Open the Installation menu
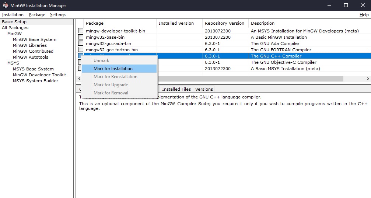Viewport: 371px width, 198px height. pyautogui.click(x=13, y=15)
